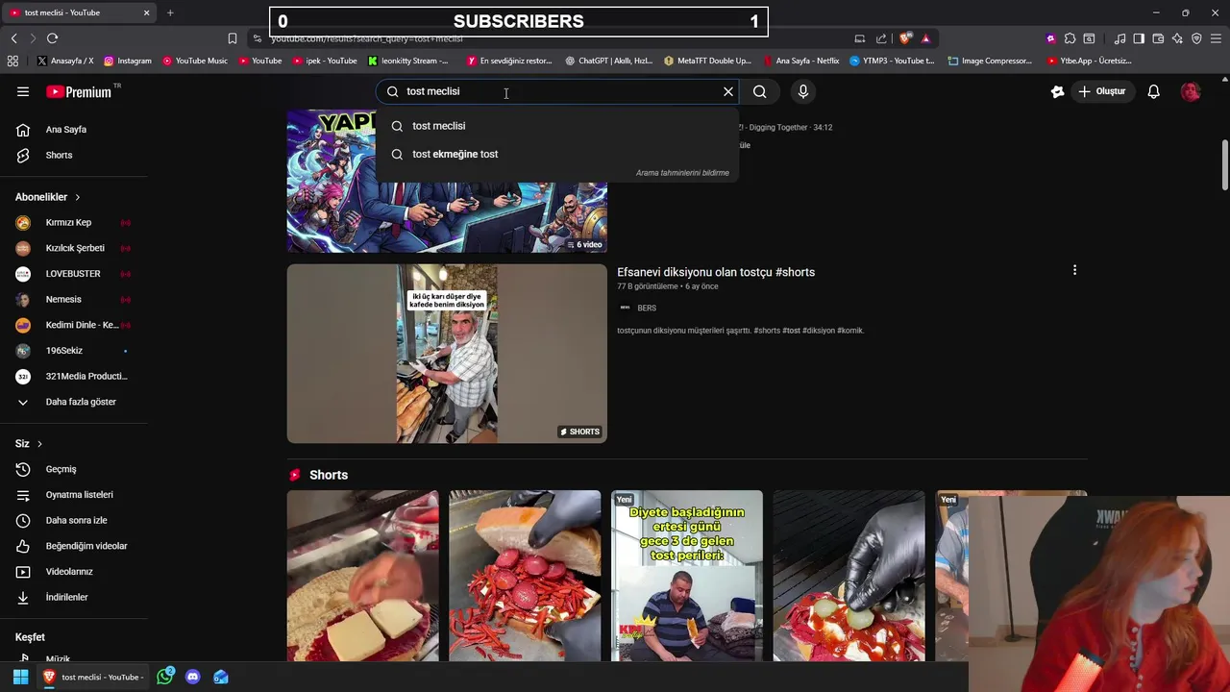Open the 'Diyete başladığının ertesi günü' short
The image size is (1230, 692).
[687, 576]
